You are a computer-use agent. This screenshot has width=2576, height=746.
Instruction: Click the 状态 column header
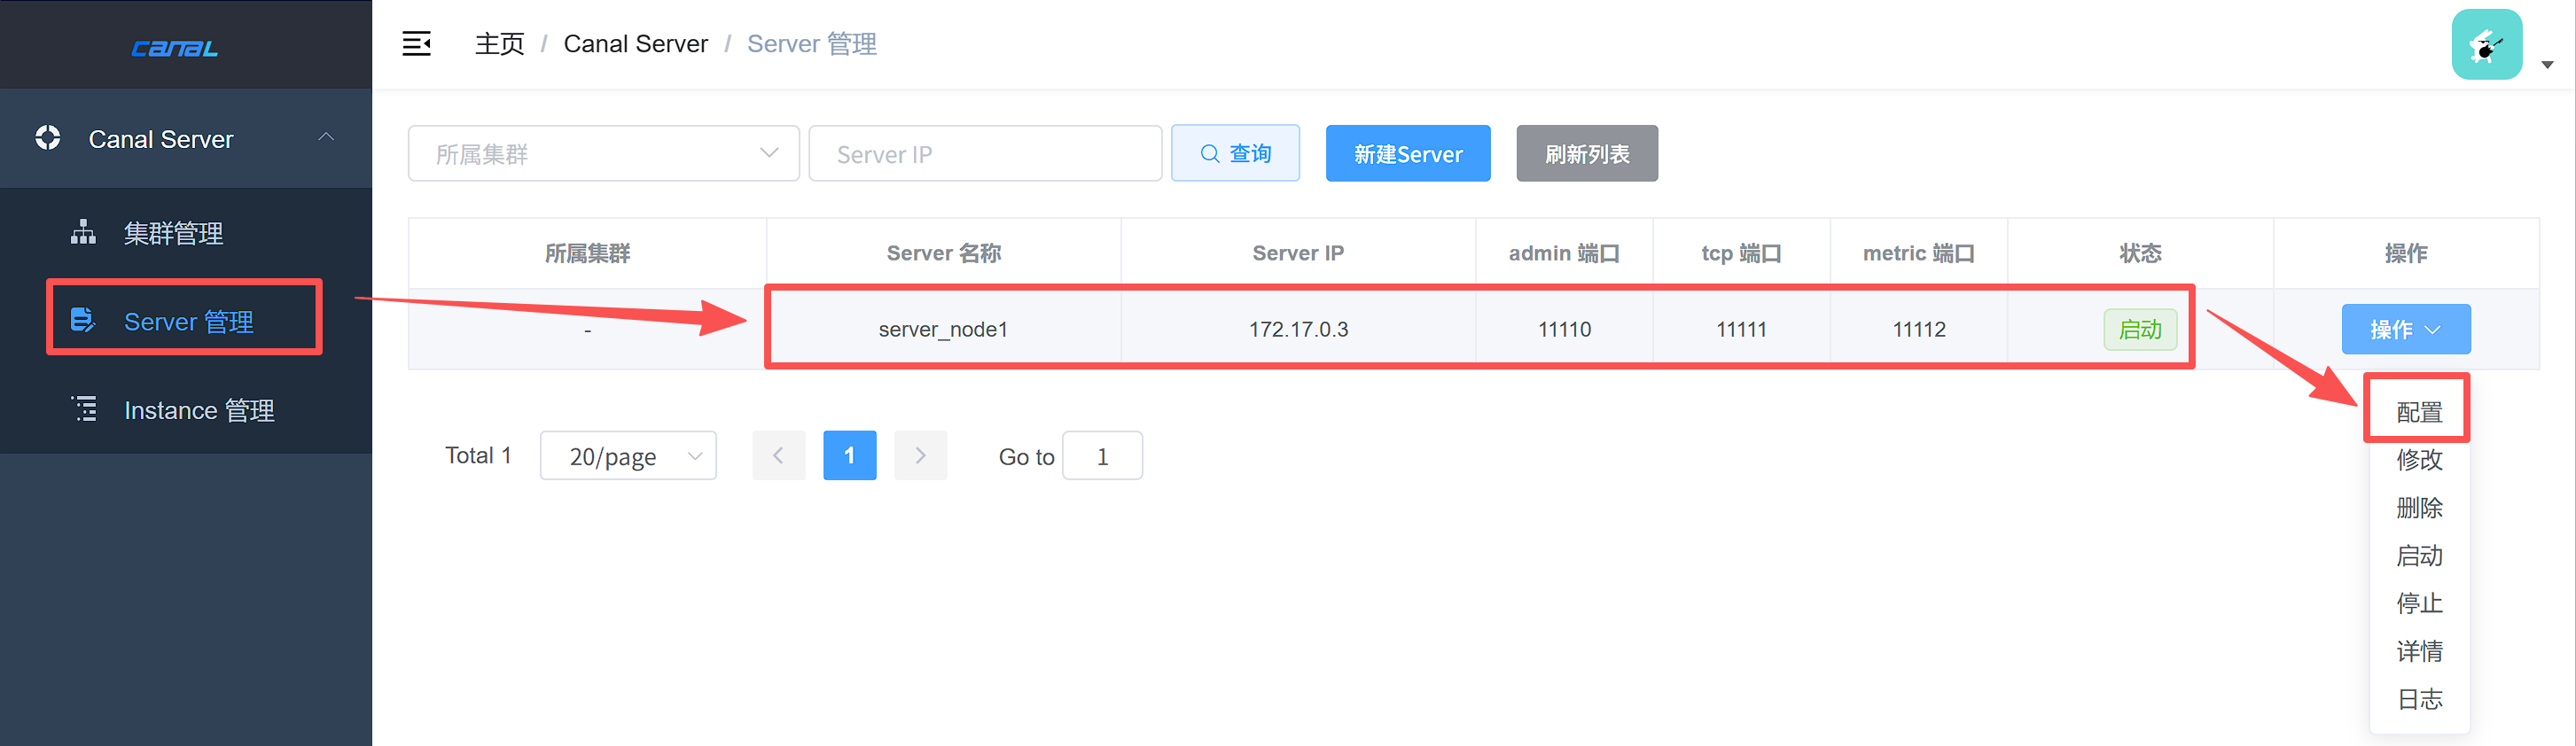2140,253
